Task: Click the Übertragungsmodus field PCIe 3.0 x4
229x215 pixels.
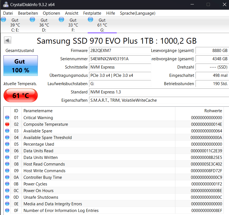Action: click(x=120, y=75)
